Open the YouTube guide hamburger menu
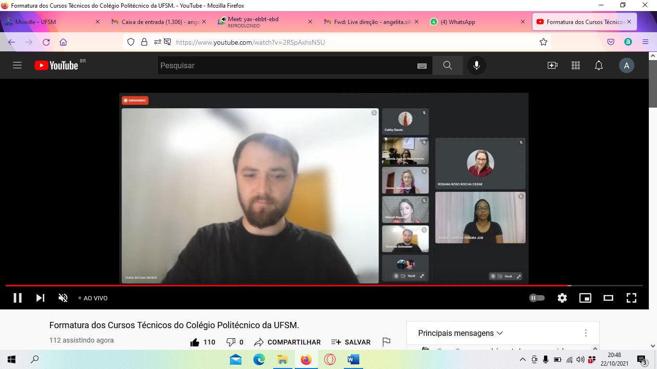657x369 pixels. pyautogui.click(x=17, y=65)
